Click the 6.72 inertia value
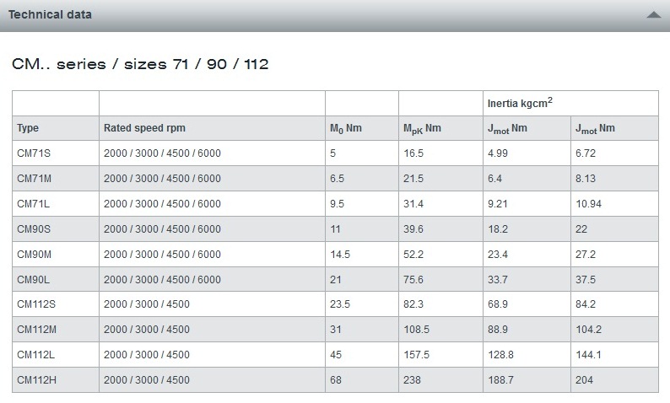The height and width of the screenshot is (403, 670). coord(586,153)
